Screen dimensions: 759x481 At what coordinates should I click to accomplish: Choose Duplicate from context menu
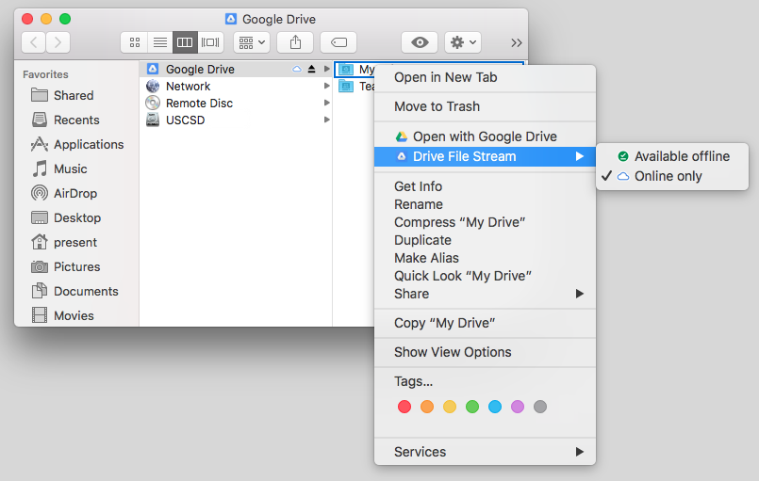click(x=485, y=240)
